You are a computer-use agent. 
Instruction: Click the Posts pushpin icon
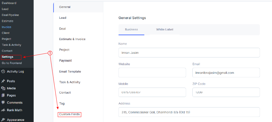coord(3,81)
